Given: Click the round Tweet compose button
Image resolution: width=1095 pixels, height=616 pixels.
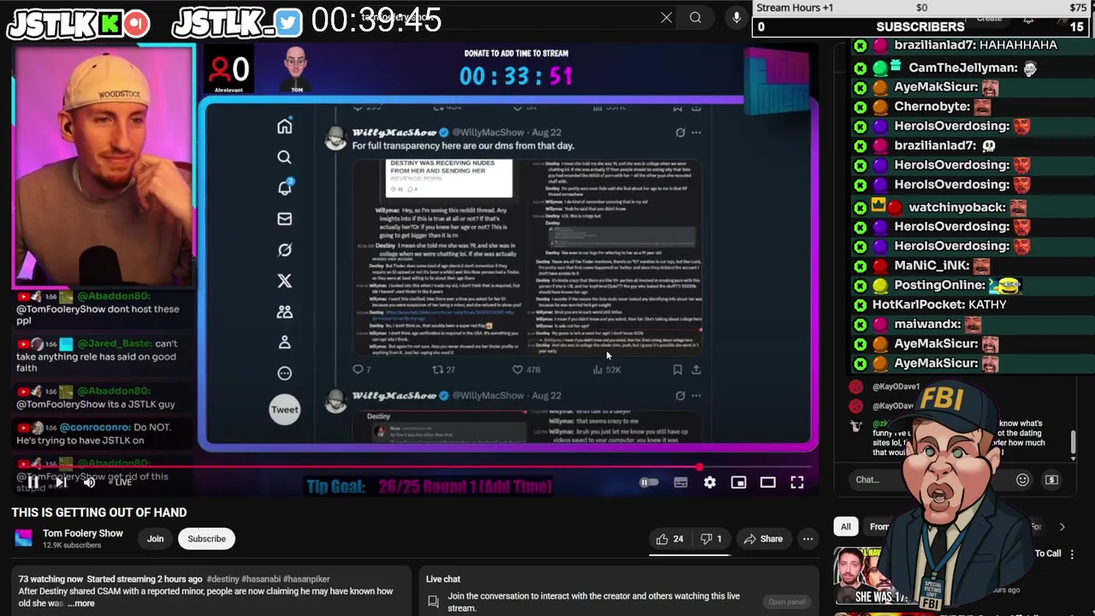Looking at the screenshot, I should pyautogui.click(x=285, y=409).
